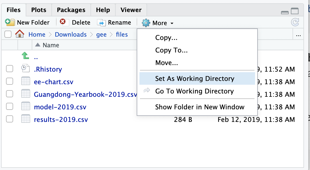Click the New Folder icon
Image resolution: width=310 pixels, height=170 pixels.
pos(10,22)
